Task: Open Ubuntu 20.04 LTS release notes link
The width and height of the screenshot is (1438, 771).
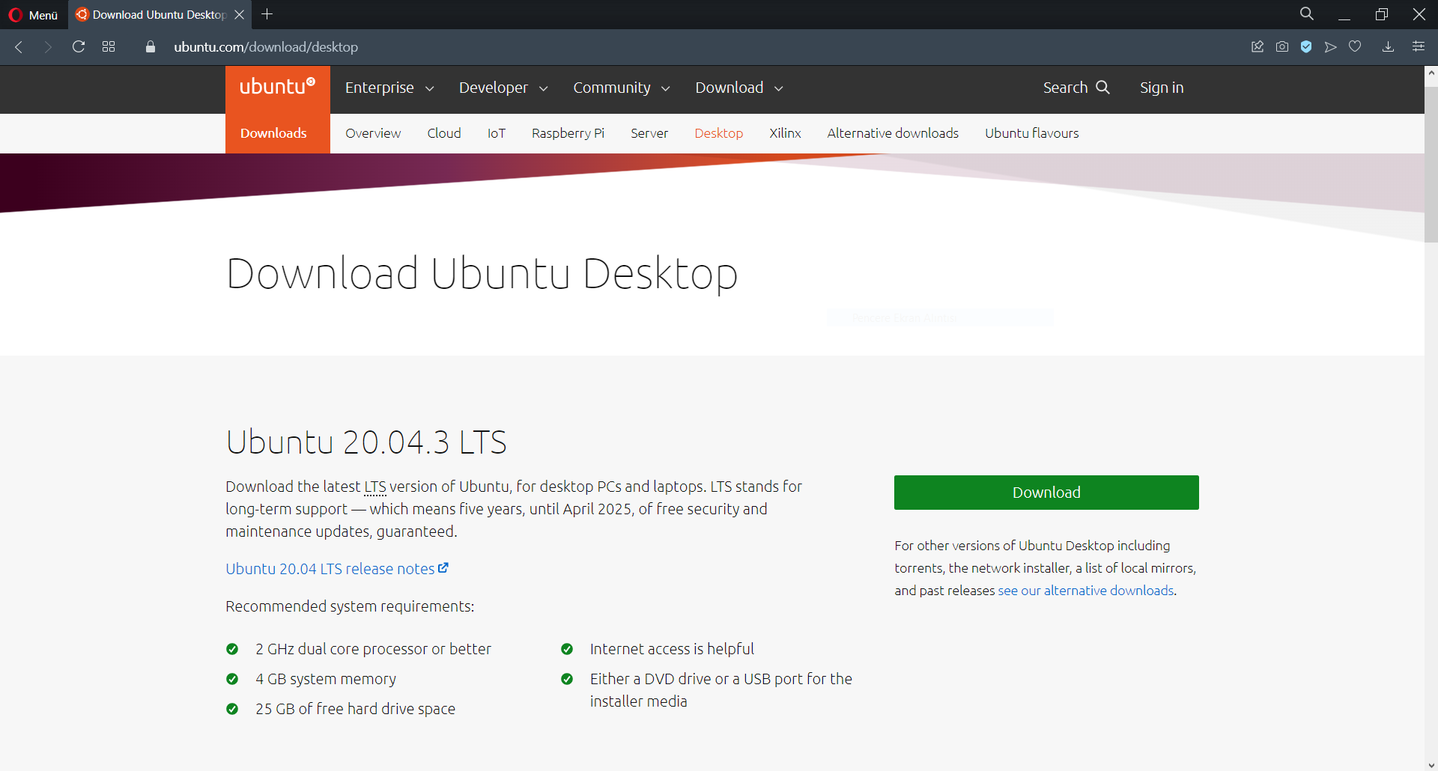Action: pyautogui.click(x=337, y=569)
